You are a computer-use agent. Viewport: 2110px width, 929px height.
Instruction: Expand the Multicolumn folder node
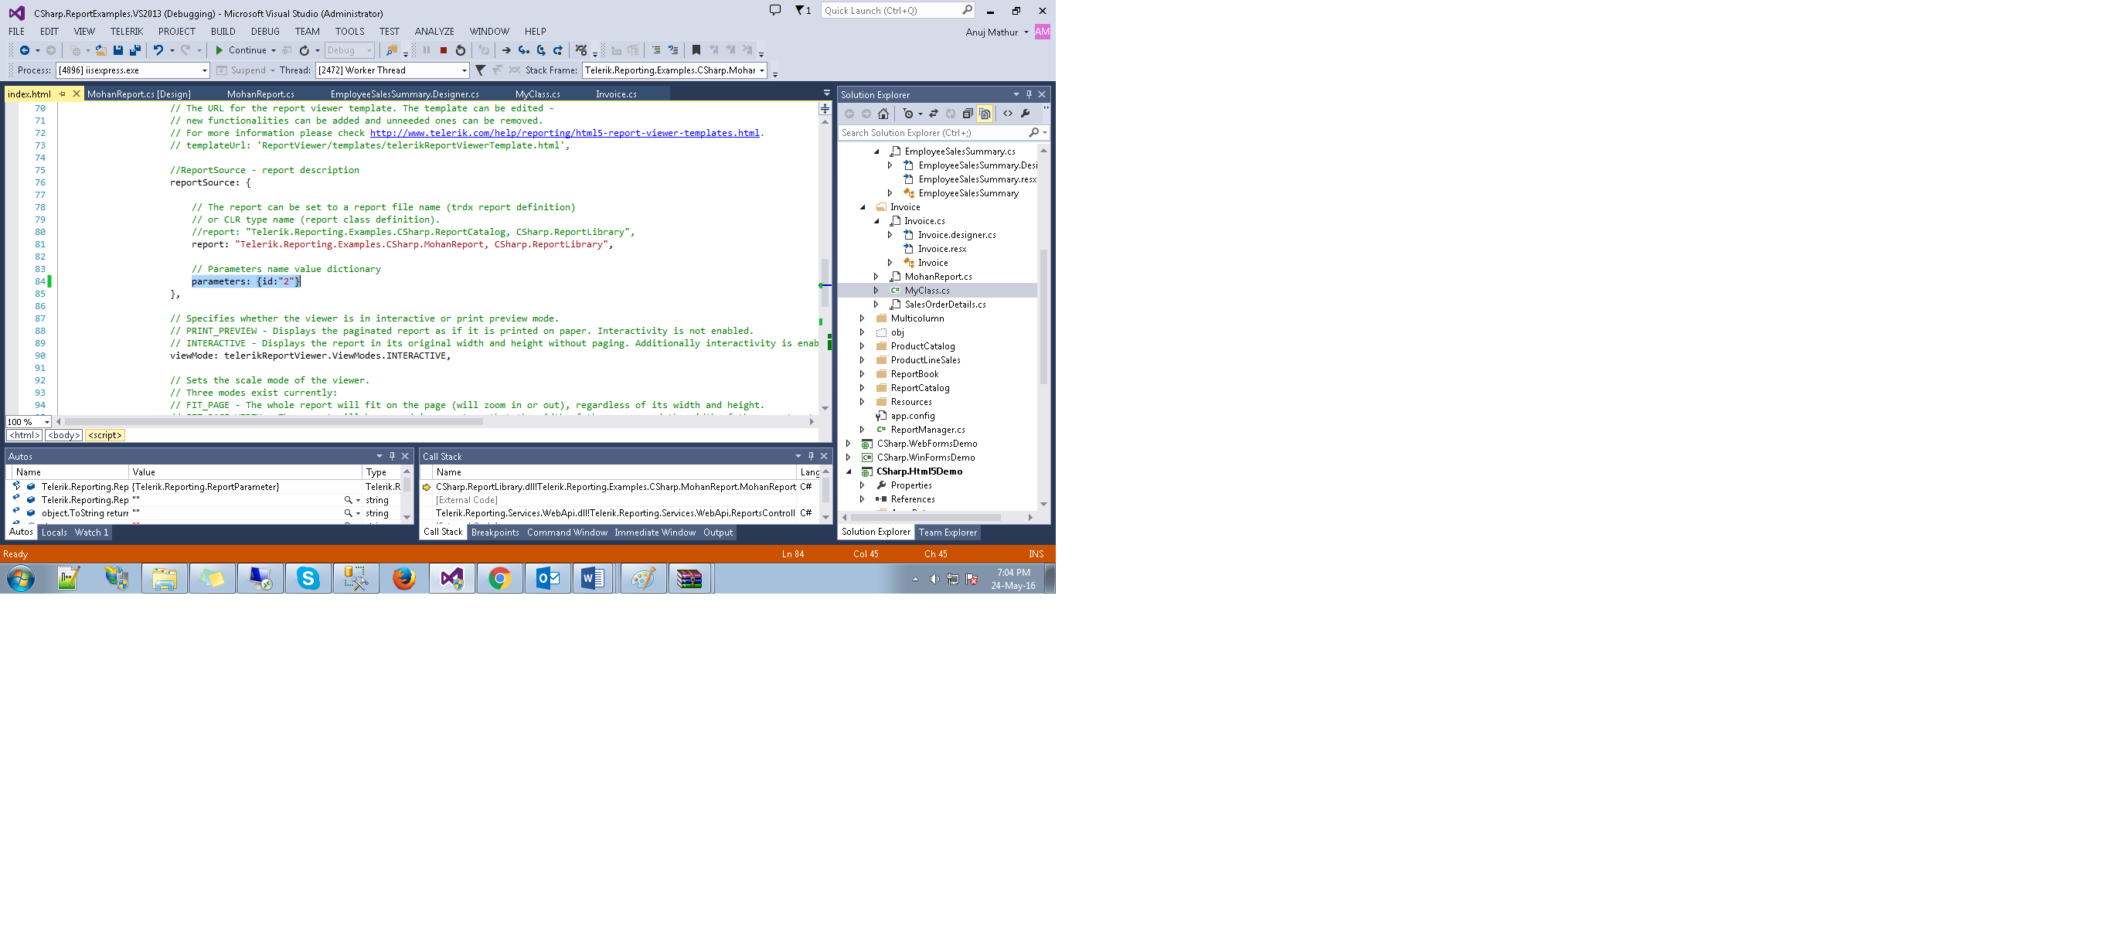pos(862,318)
